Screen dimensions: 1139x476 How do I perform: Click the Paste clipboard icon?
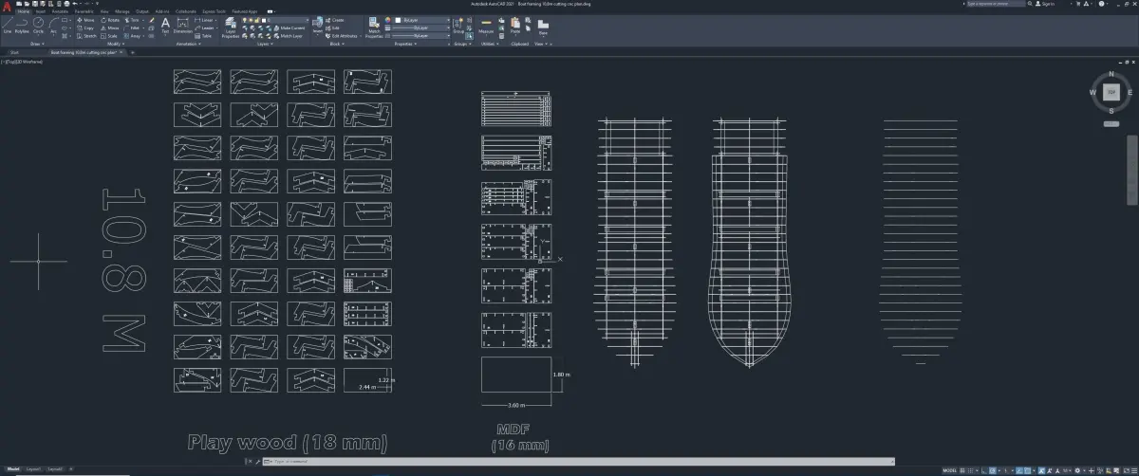[515, 26]
